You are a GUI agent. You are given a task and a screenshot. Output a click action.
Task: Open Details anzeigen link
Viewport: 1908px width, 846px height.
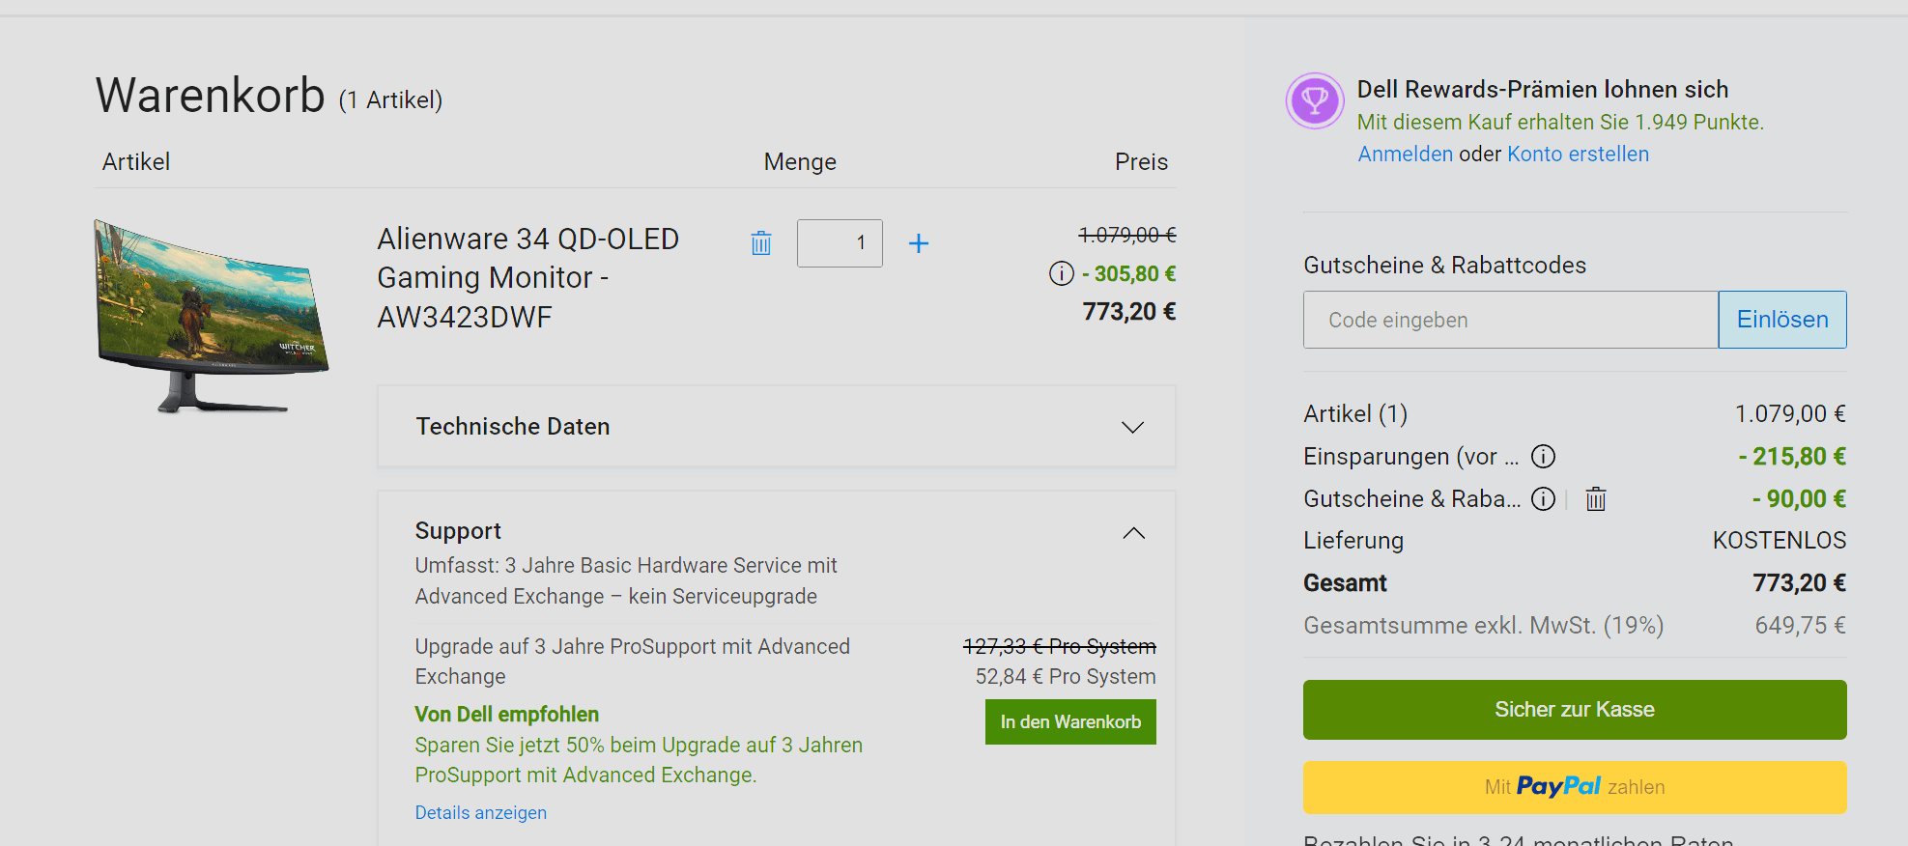click(481, 813)
